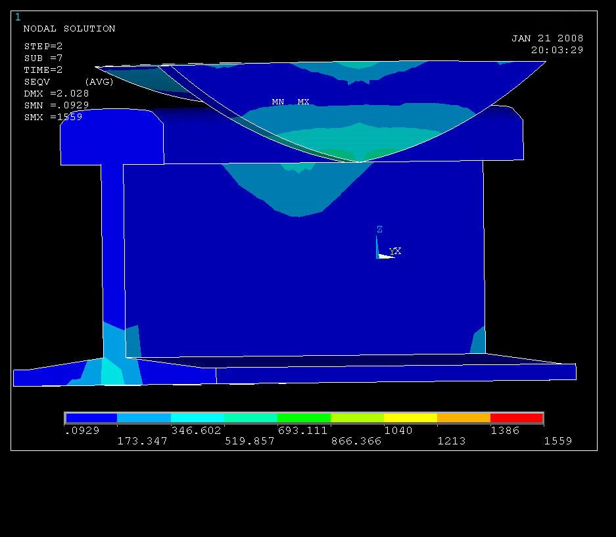Click the 1213 legend value
Image resolution: width=616 pixels, height=537 pixels.
pos(452,441)
